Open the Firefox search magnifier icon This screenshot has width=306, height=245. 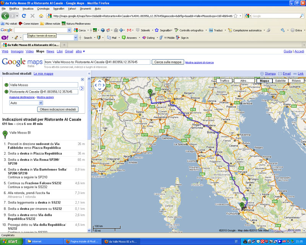[x=301, y=16]
